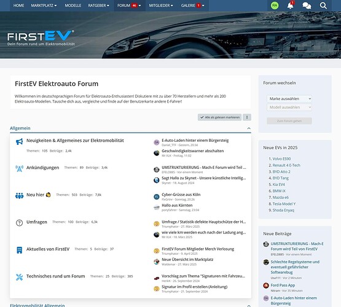Image resolution: width=341 pixels, height=307 pixels.
Task: Open the Marke auswählen dropdown
Action: click(x=289, y=99)
